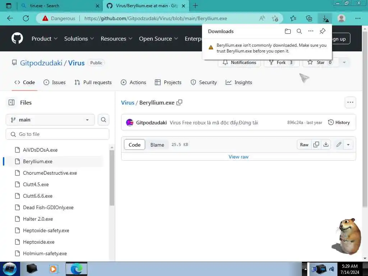368x276 pixels.
Task: Open the Actions tab
Action: tap(133, 82)
